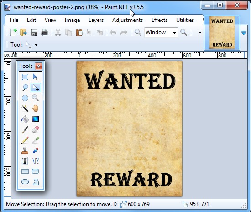
Task: Create a new image with New icon
Action: point(13,32)
